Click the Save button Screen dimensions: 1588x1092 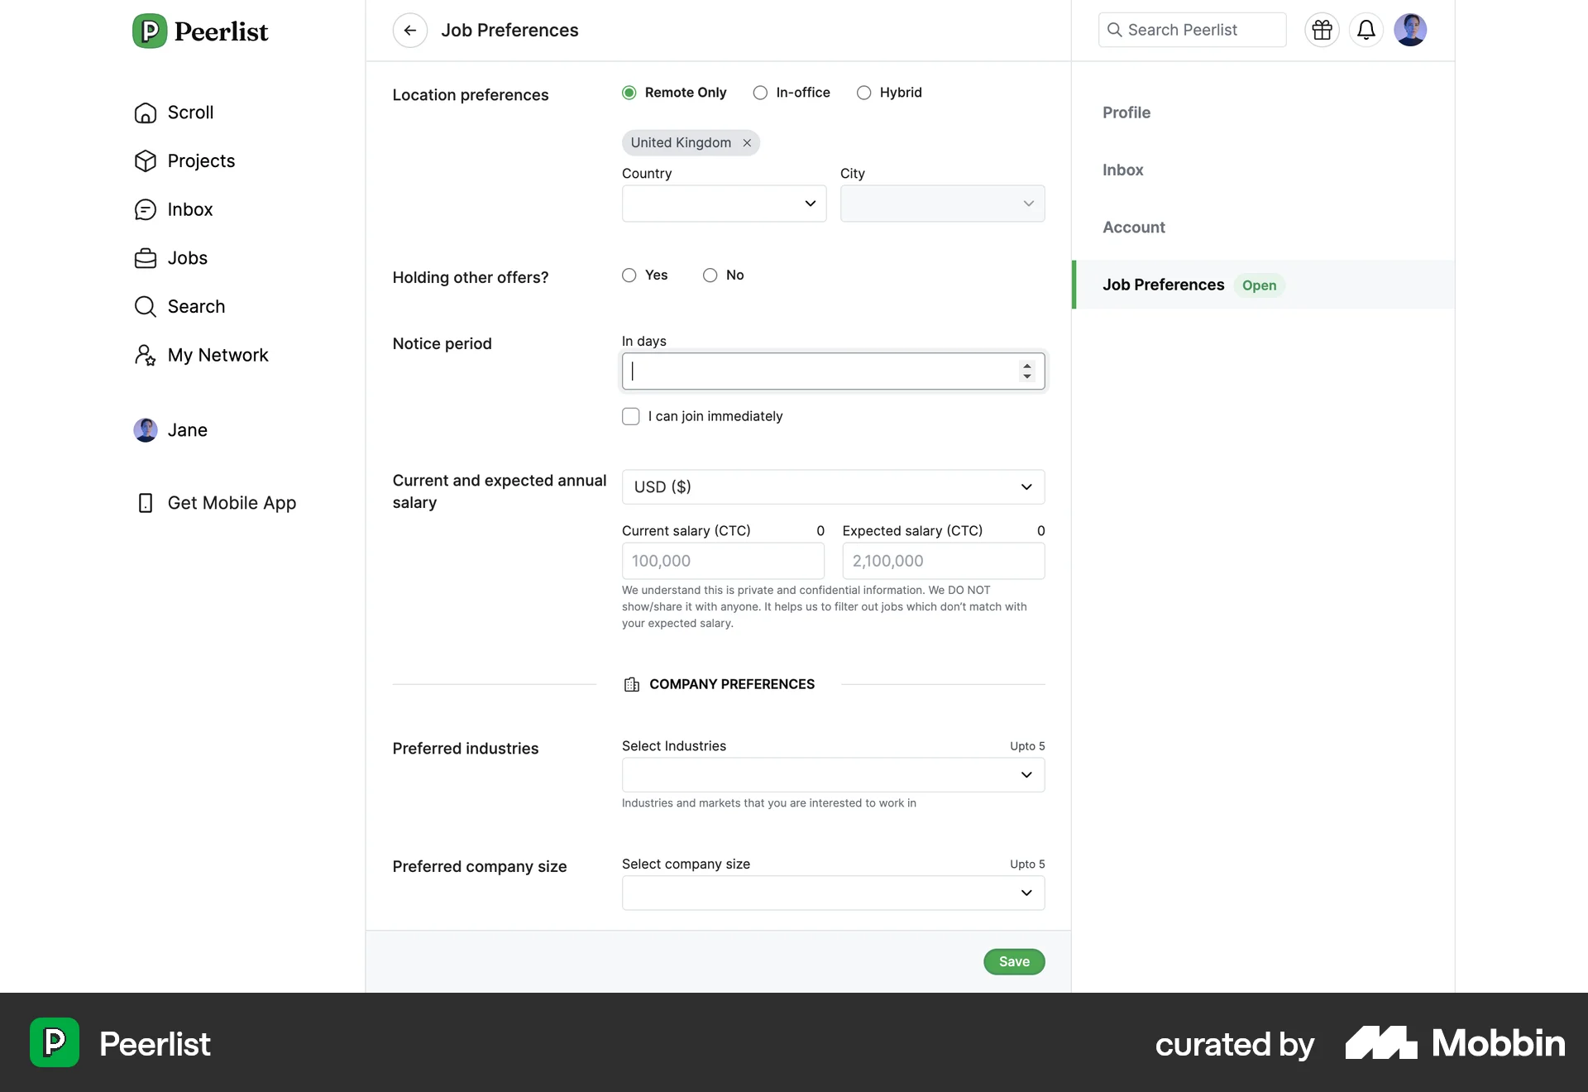(1013, 961)
